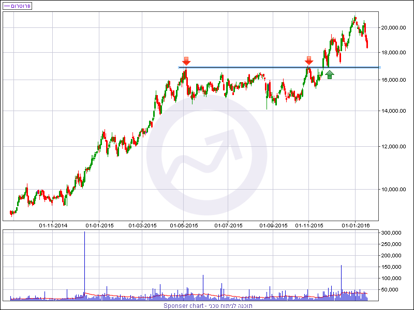Click the 10,000.00 price axis label
Screen dimensions: 414x310
(393, 189)
